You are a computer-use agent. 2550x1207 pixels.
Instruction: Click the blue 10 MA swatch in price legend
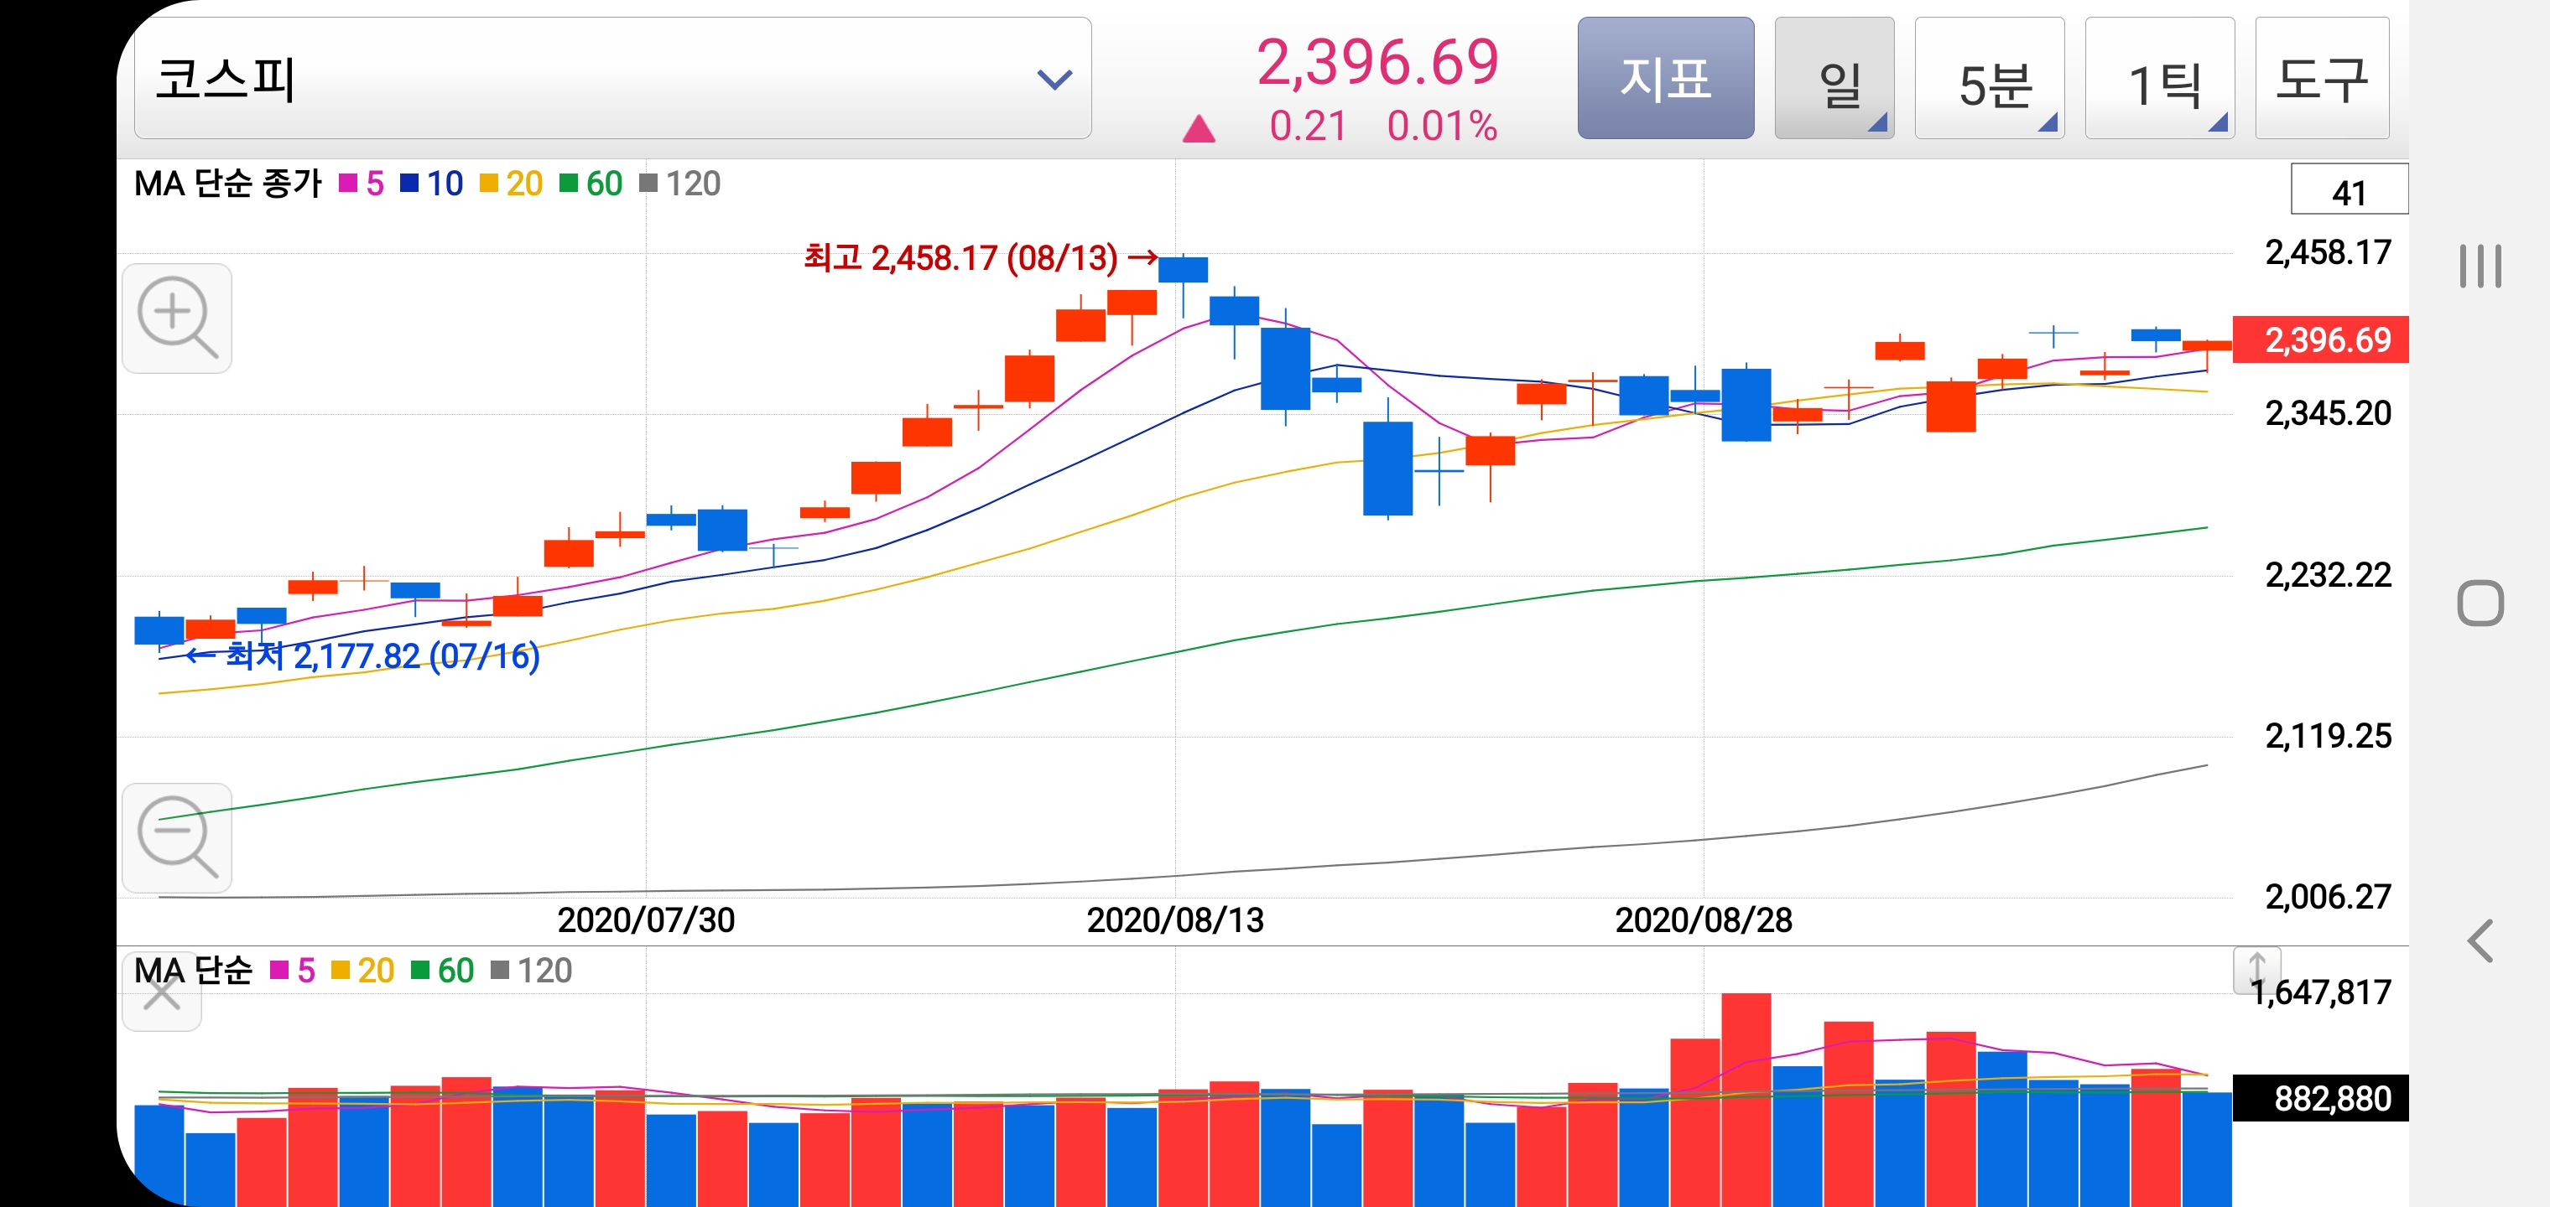(x=410, y=183)
